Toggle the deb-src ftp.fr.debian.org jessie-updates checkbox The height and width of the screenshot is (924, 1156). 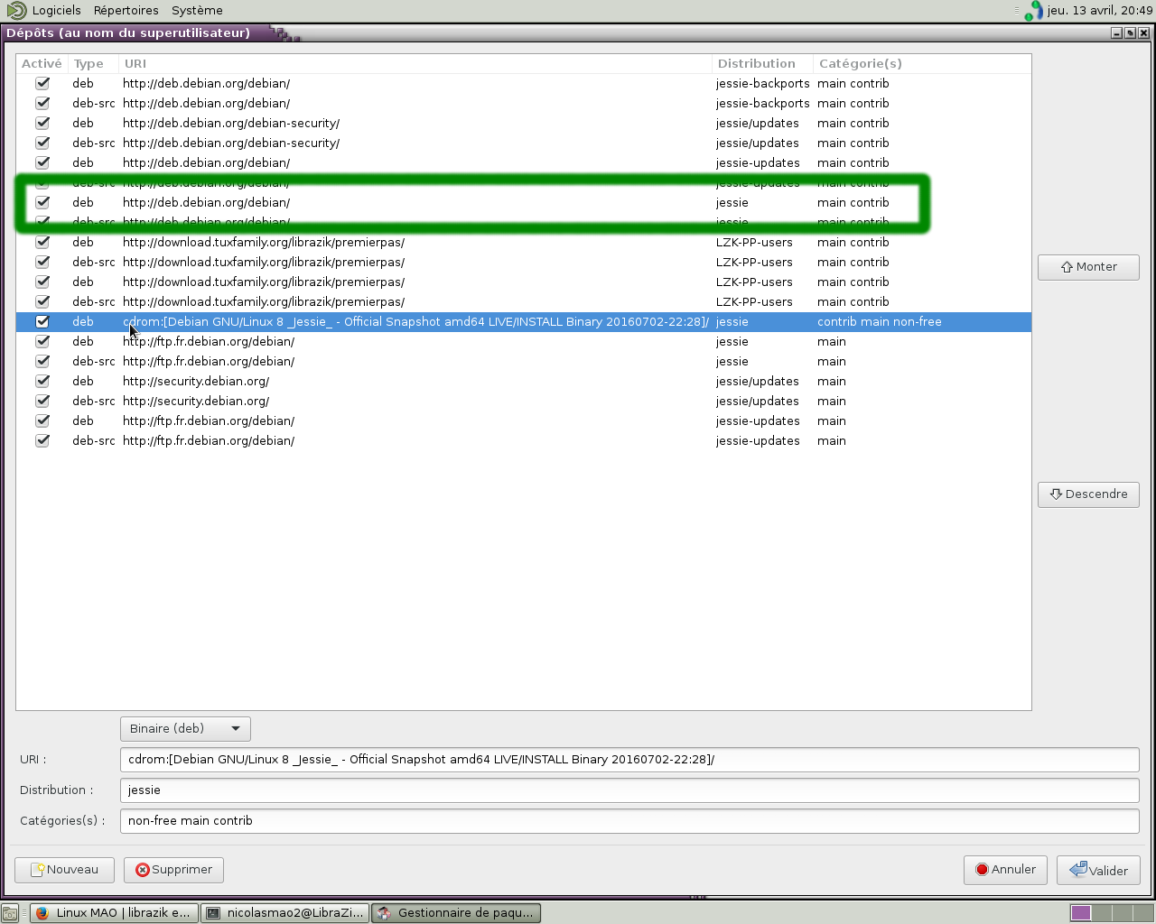coord(42,440)
